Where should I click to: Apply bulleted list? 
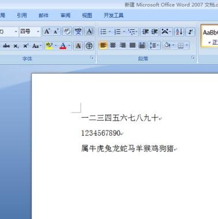[103, 32]
